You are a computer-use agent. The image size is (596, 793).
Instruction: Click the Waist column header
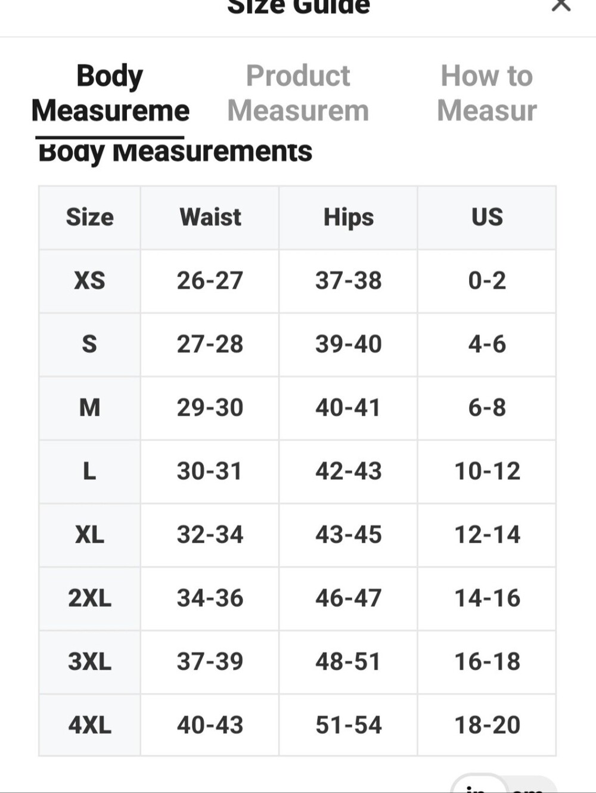click(x=210, y=217)
